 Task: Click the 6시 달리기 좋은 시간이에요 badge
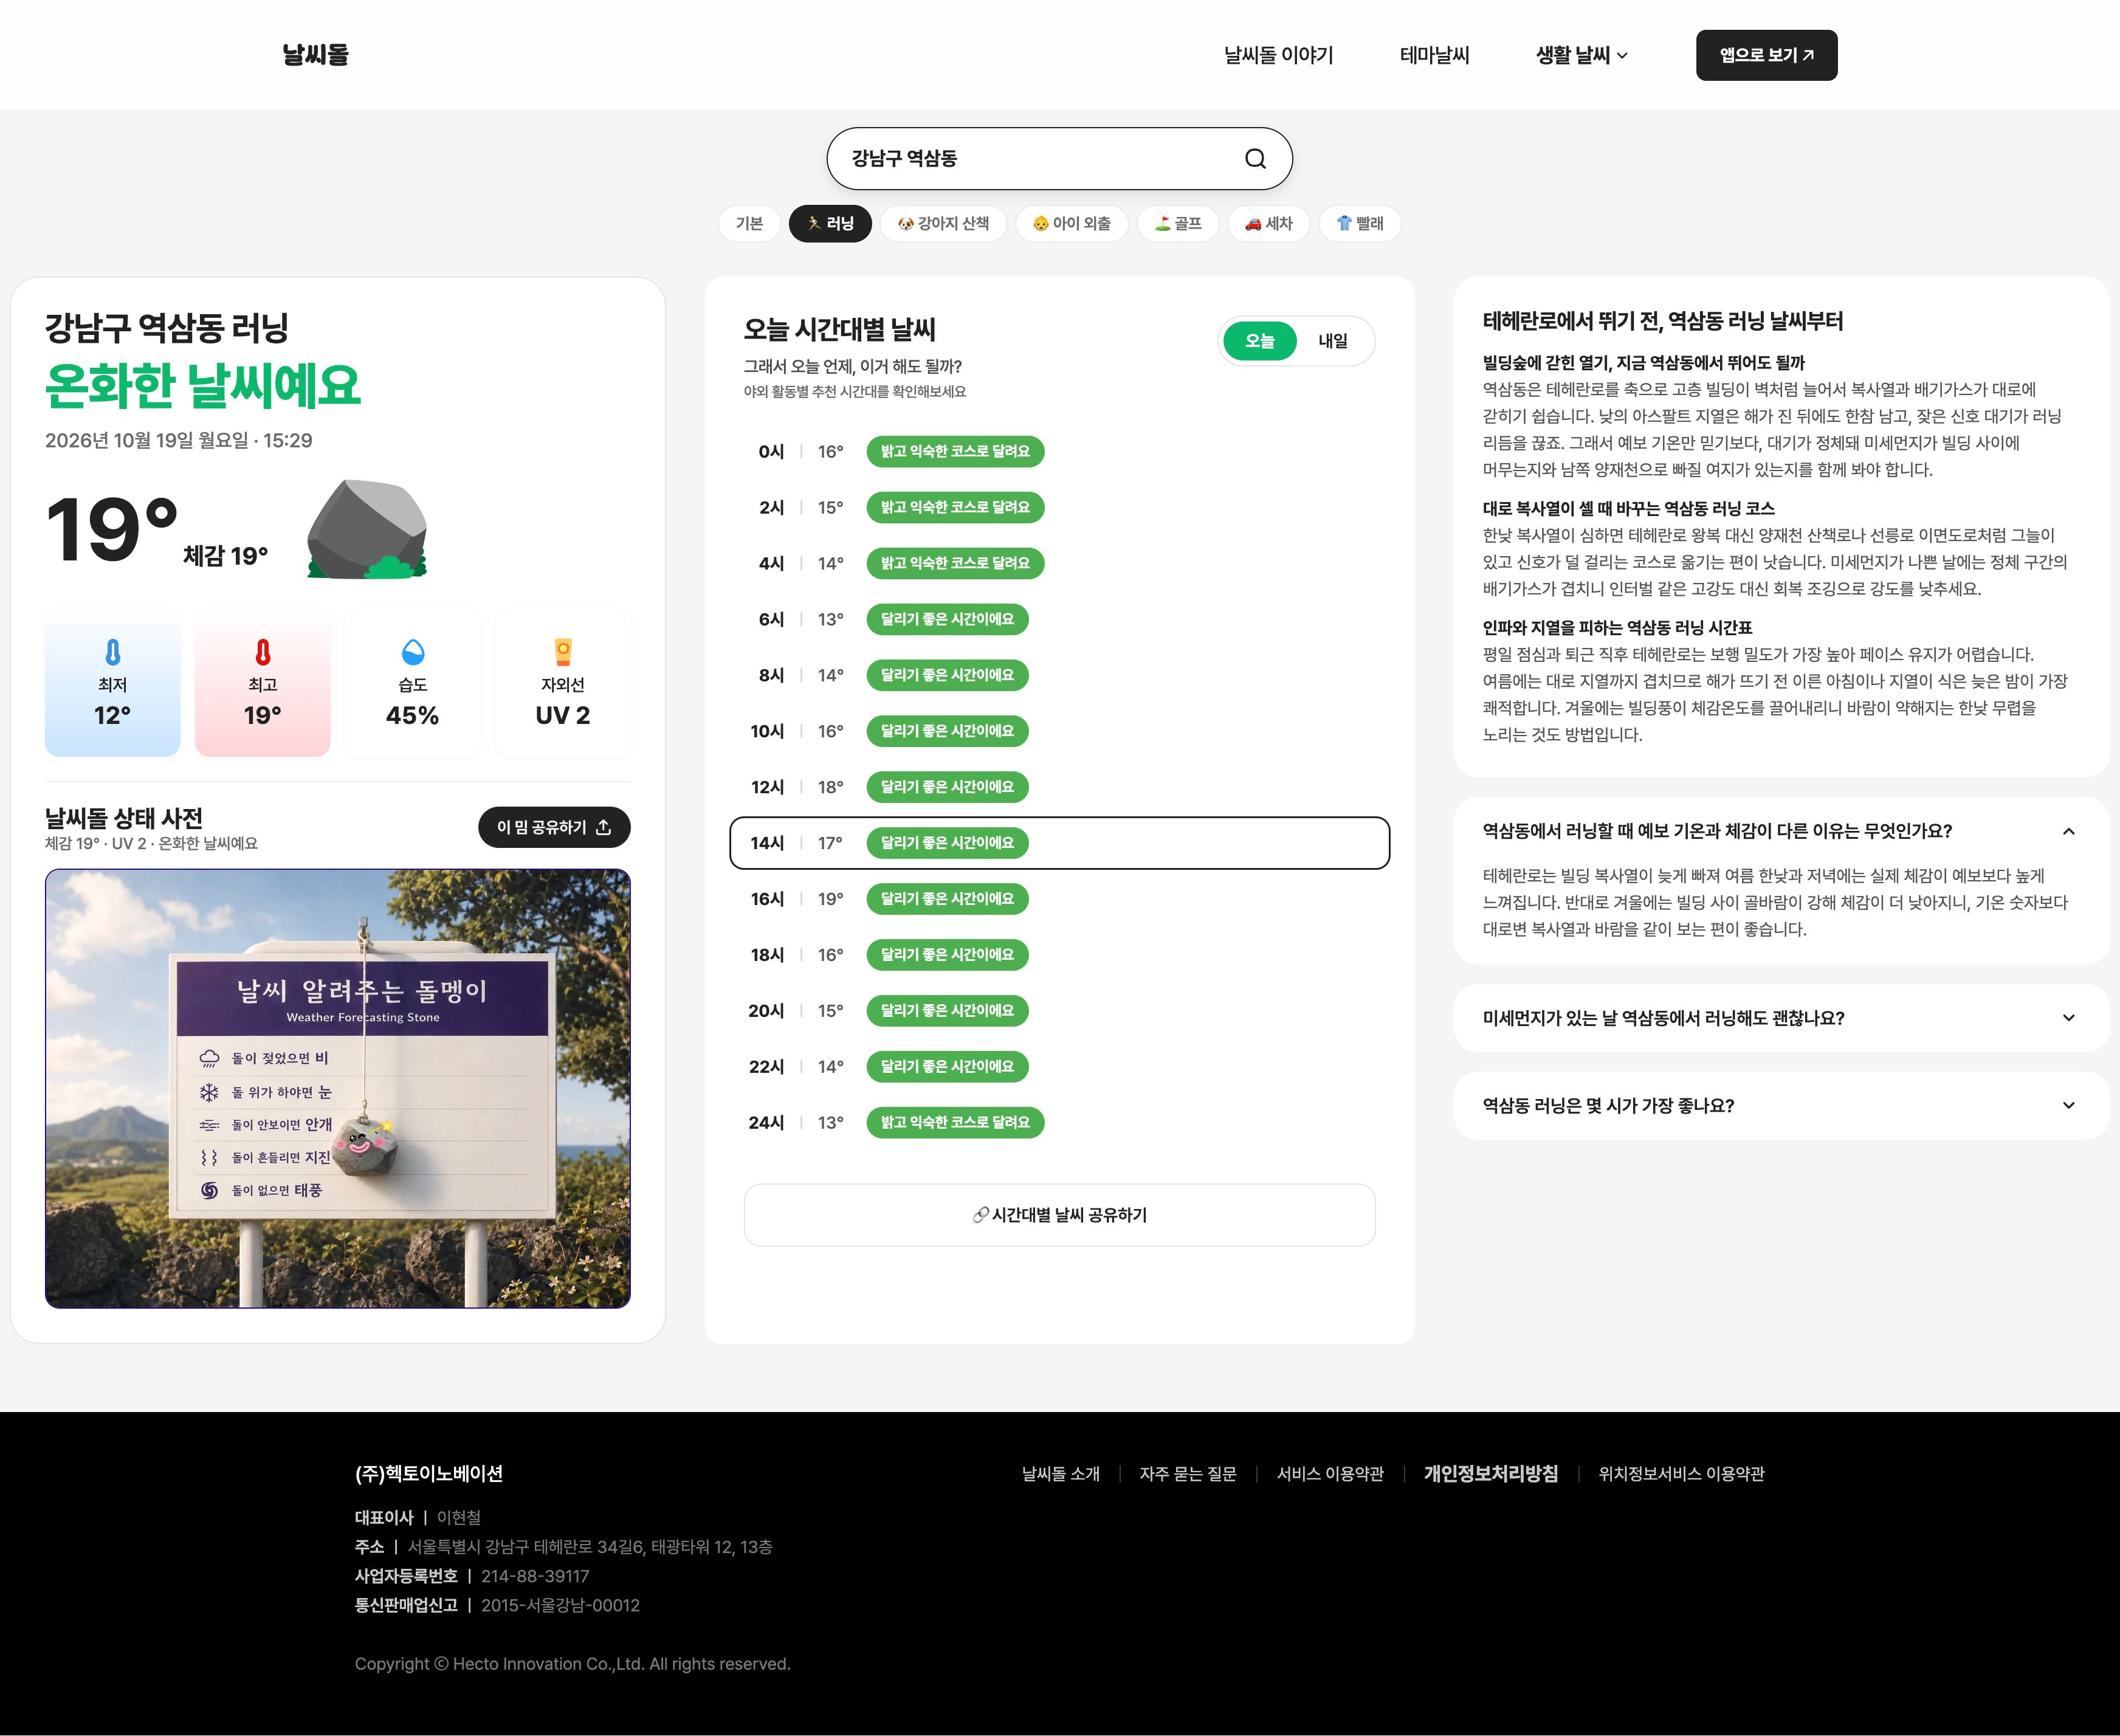tap(947, 619)
